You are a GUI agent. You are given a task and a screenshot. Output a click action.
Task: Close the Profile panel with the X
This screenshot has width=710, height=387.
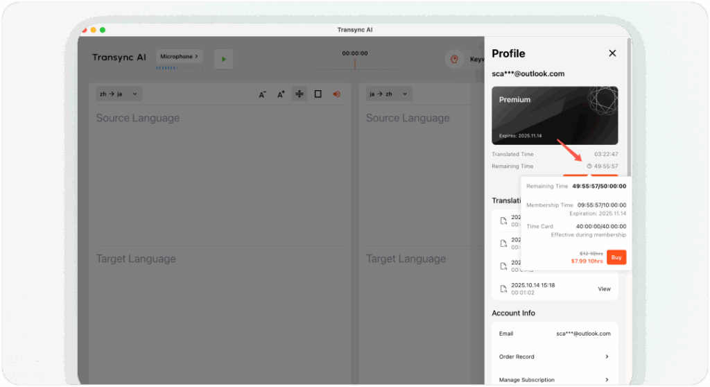tap(612, 53)
